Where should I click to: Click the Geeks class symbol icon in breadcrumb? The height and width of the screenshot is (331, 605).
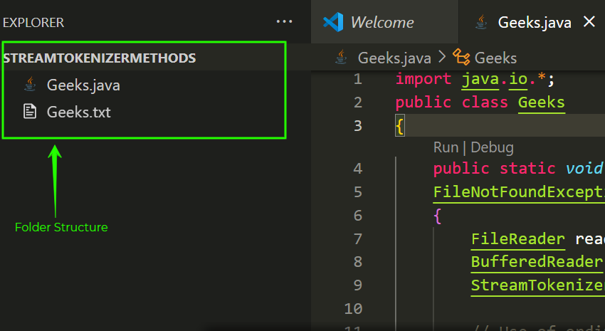[461, 58]
